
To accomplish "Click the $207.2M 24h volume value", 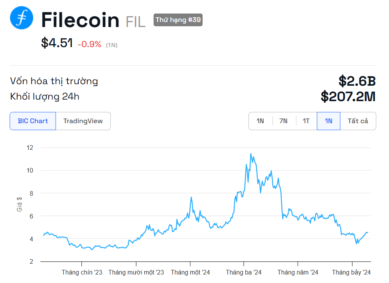I will pos(348,96).
